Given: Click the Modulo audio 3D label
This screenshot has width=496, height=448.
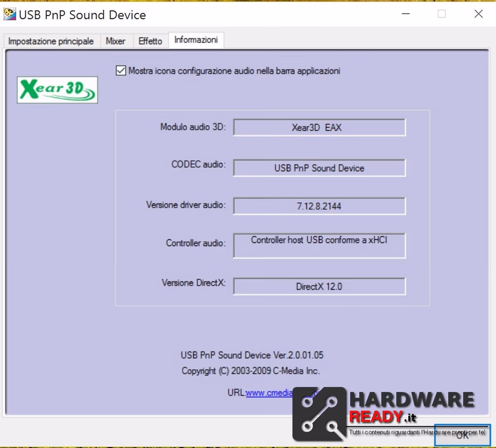Looking at the screenshot, I should 193,127.
